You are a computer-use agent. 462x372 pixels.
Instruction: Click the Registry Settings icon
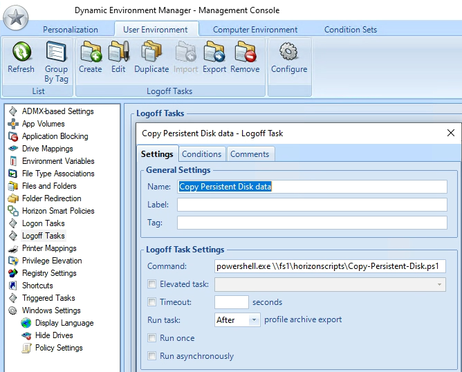click(x=13, y=273)
